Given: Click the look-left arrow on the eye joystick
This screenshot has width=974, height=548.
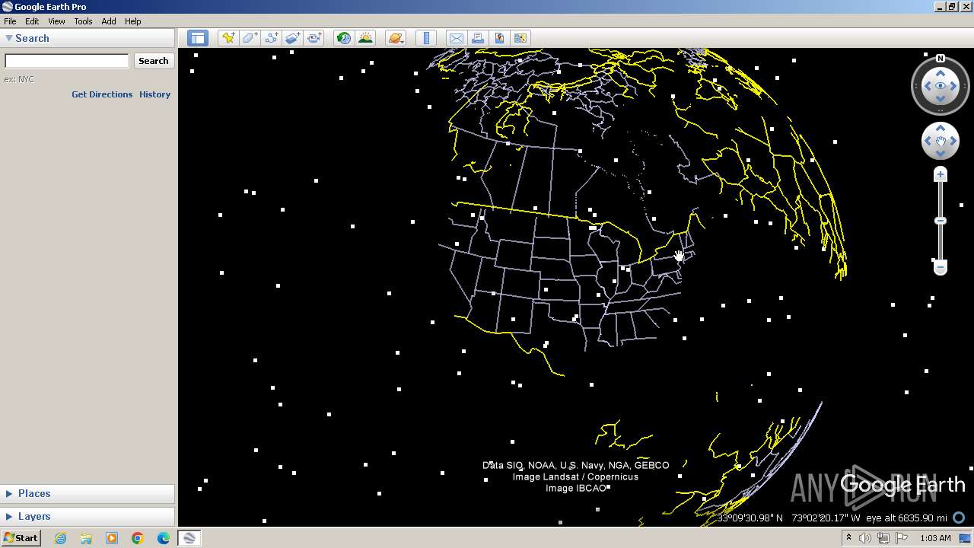Looking at the screenshot, I should [x=927, y=86].
